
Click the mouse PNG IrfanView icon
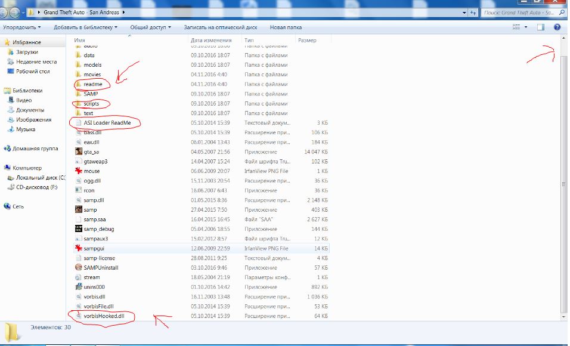(x=78, y=171)
